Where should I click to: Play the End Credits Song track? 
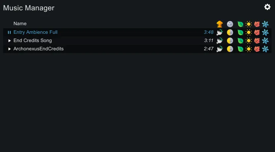[x=9, y=41]
